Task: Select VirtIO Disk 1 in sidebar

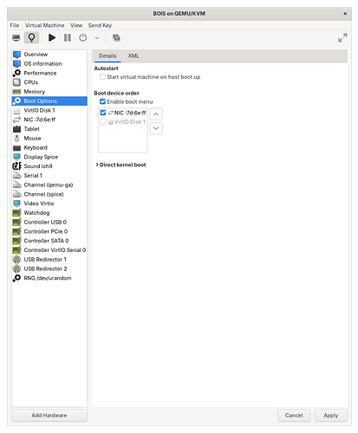Action: [x=49, y=110]
